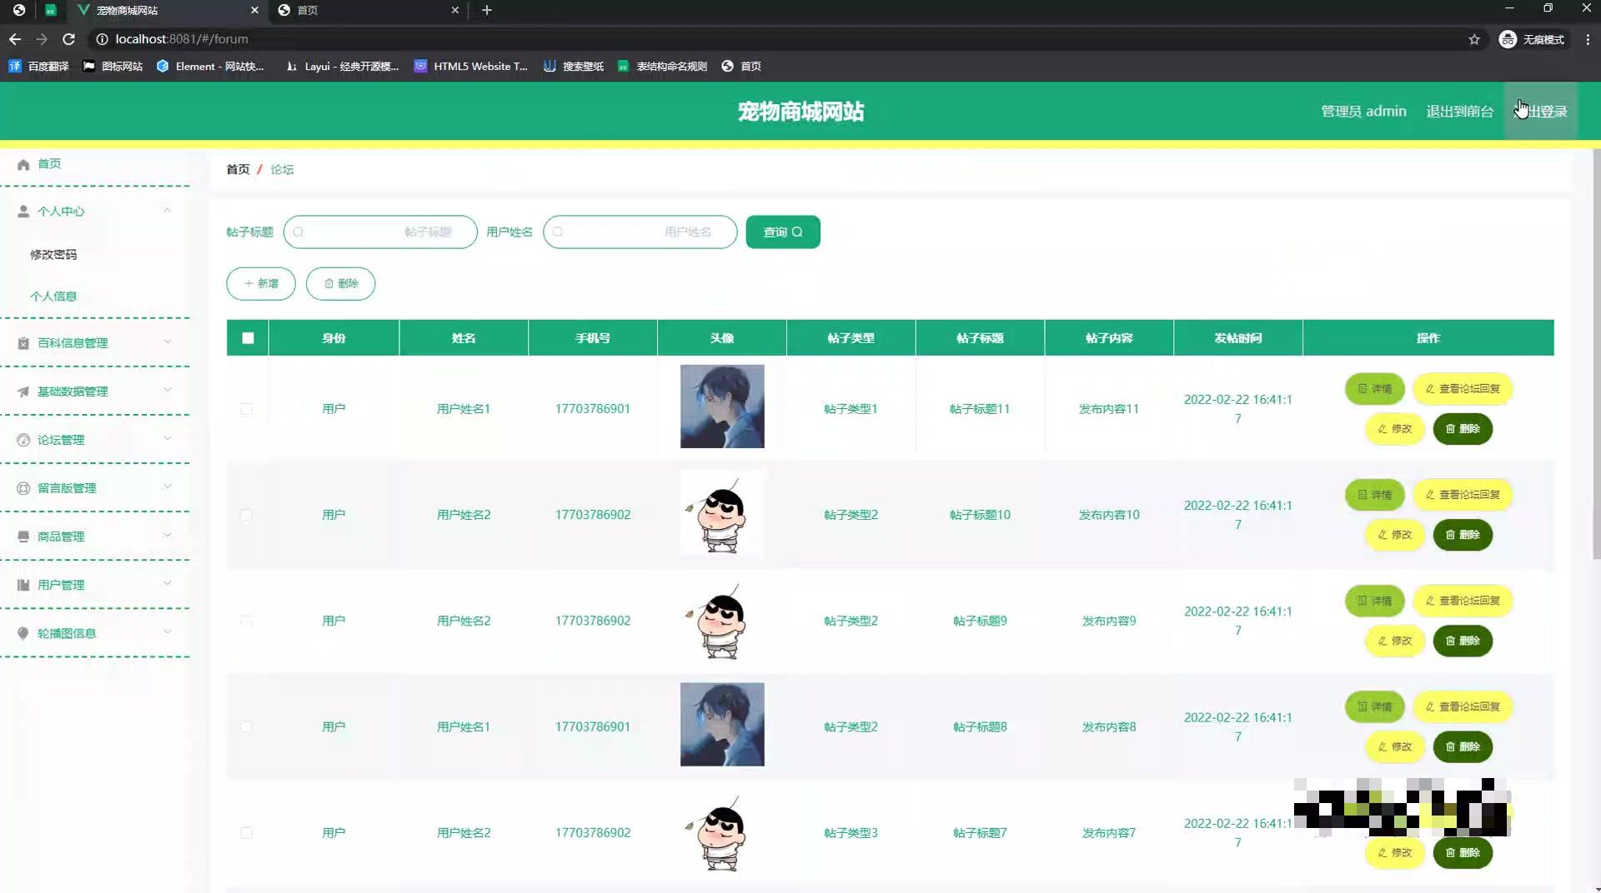Screen dimensions: 1601x893
Task: Check the row checkbox for 帖子标题7
Action: pyautogui.click(x=246, y=832)
